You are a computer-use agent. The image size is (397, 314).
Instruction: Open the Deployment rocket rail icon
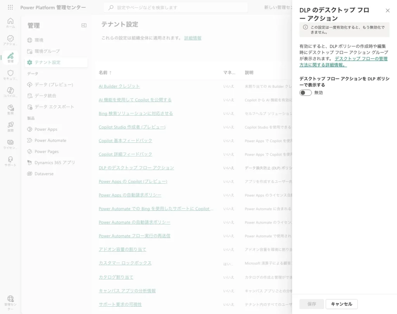point(10,127)
